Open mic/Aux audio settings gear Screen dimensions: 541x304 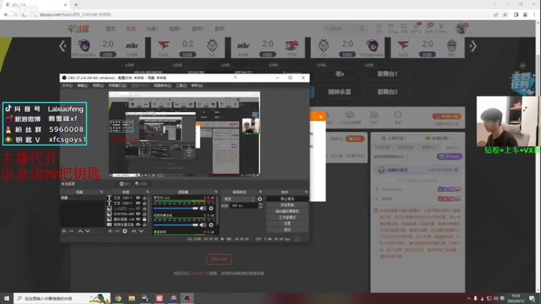211,208
